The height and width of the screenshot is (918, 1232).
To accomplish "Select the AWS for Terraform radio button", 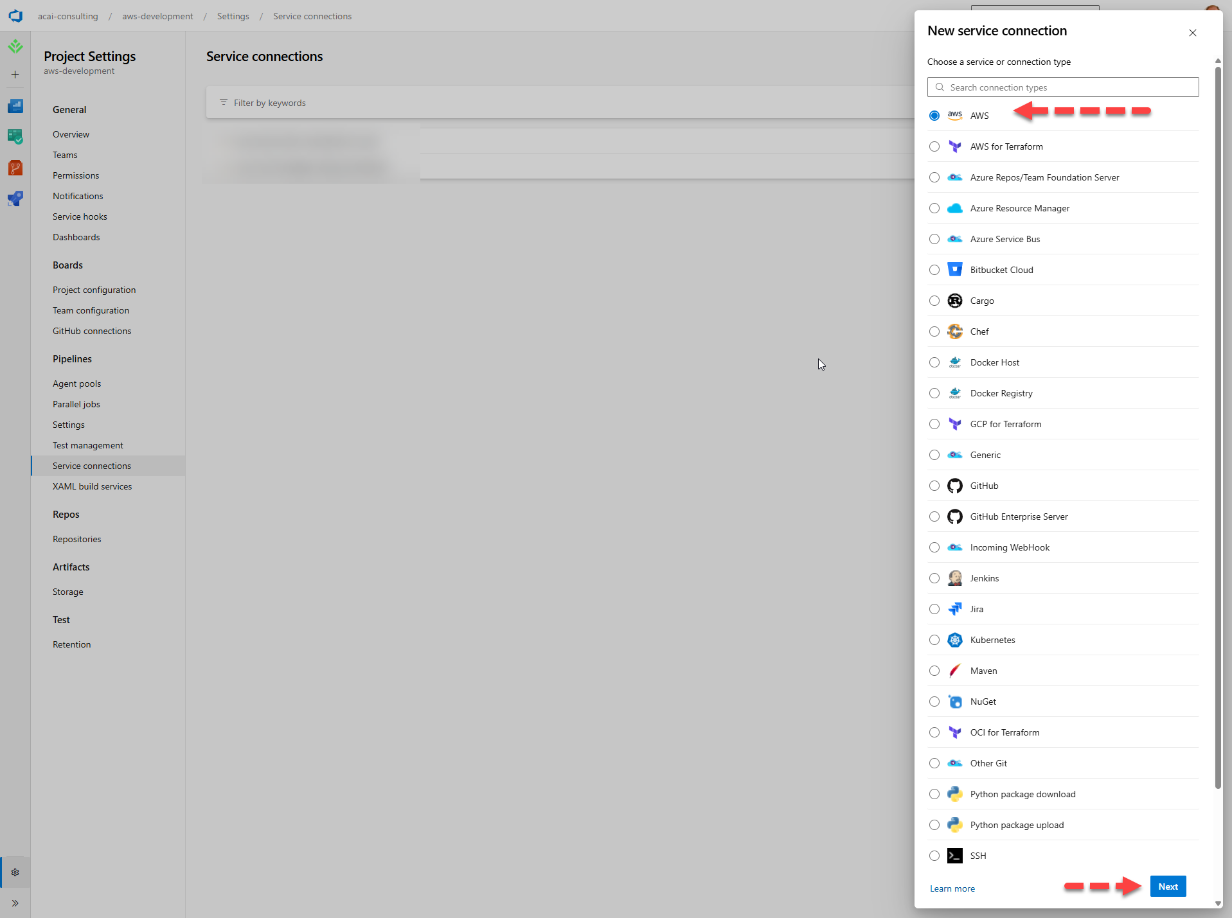I will [x=934, y=146].
